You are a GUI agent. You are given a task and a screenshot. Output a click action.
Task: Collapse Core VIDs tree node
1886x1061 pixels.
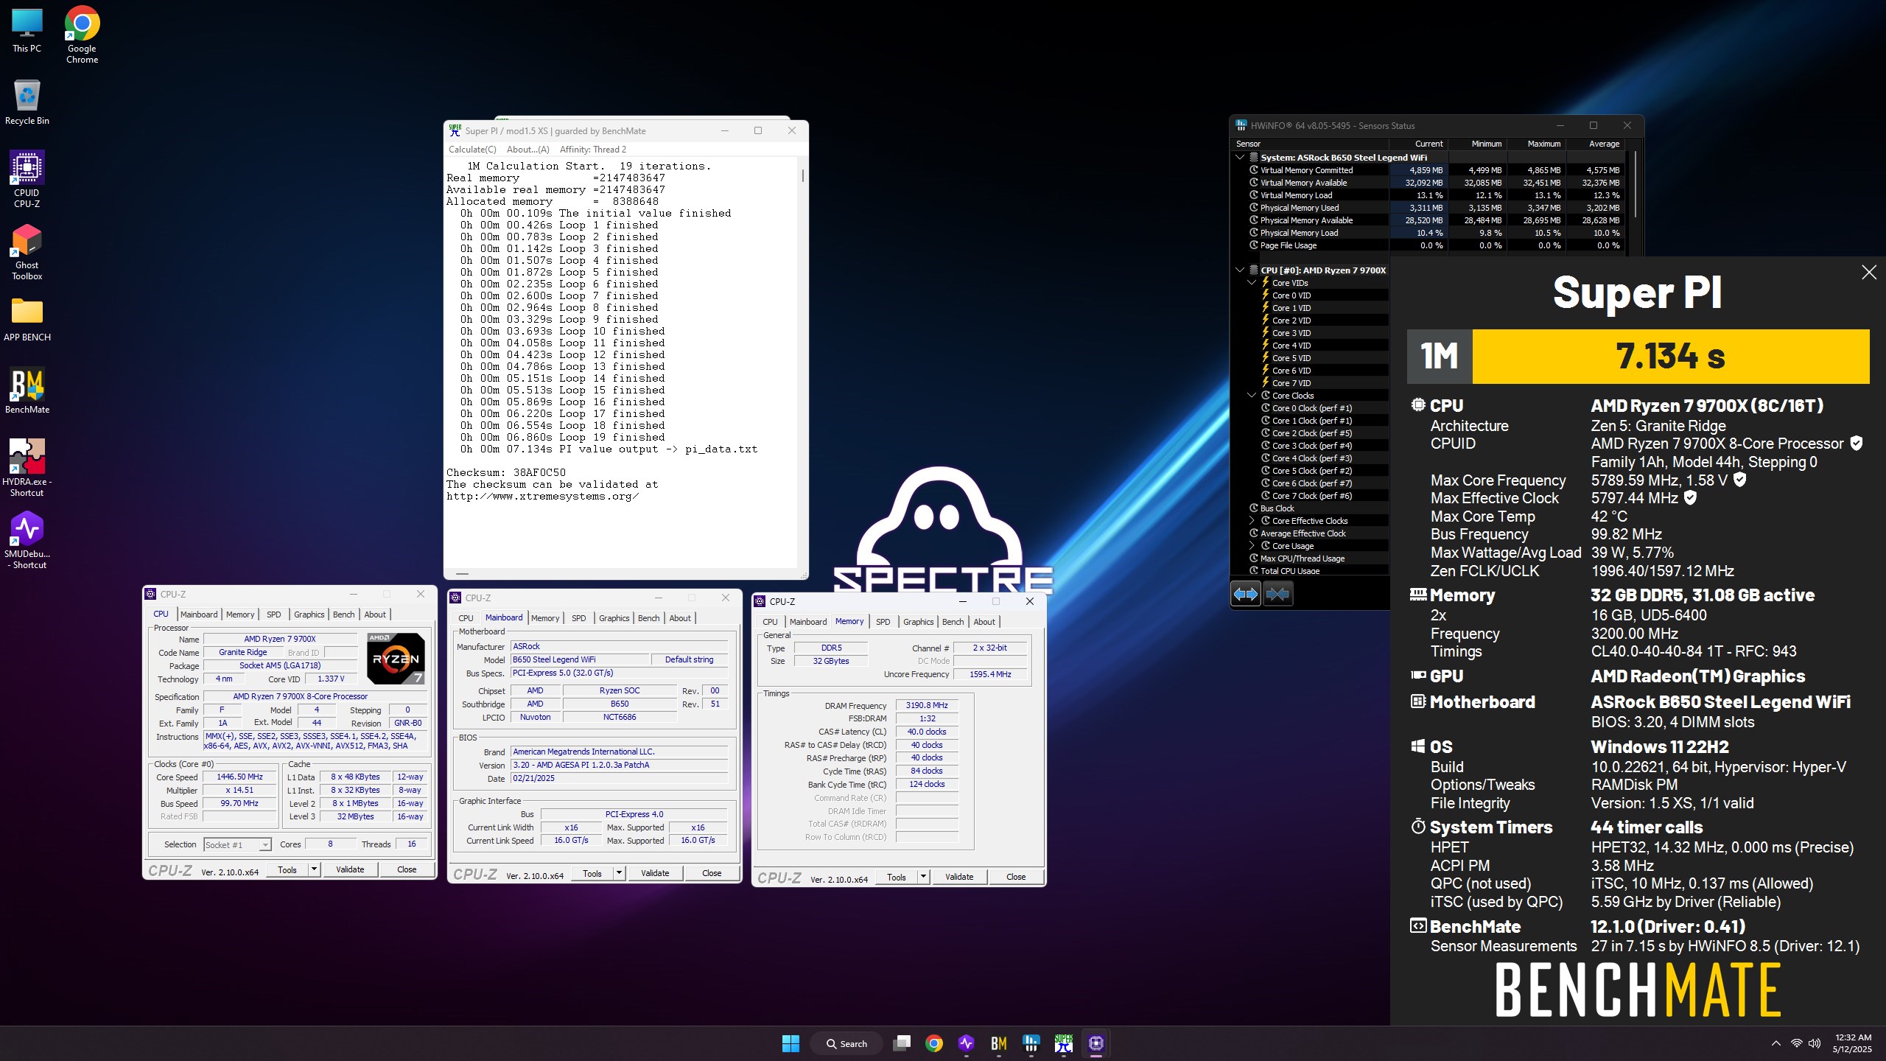[1252, 282]
